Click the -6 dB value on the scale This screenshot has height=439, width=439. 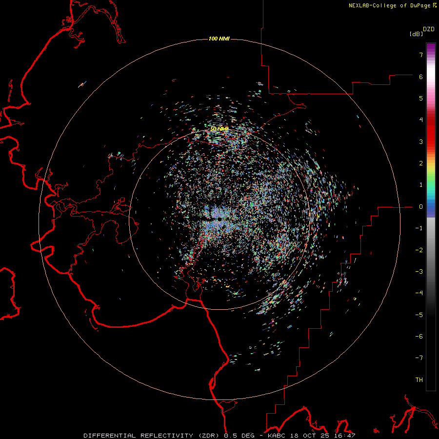point(419,337)
